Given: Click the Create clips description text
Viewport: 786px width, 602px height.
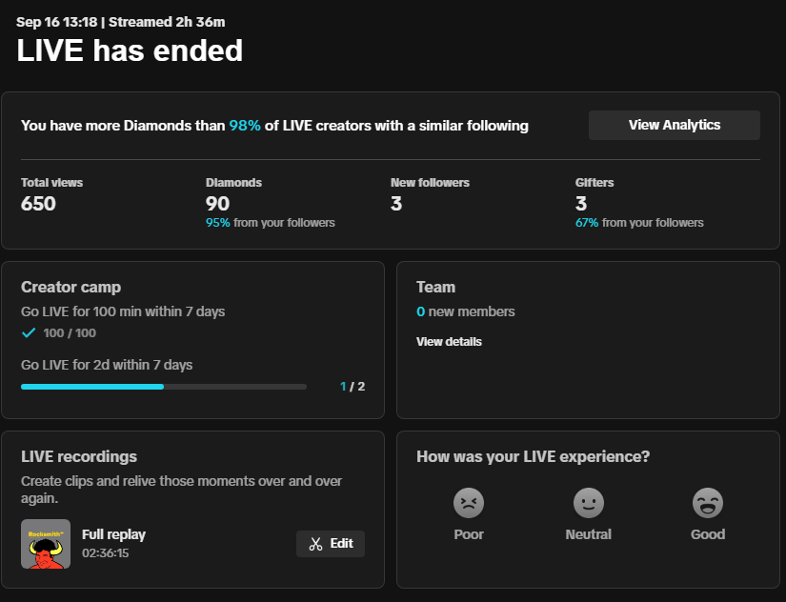Looking at the screenshot, I should (x=181, y=490).
